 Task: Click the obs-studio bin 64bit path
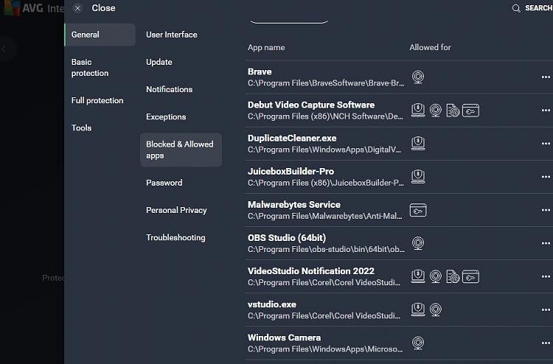[x=326, y=250]
